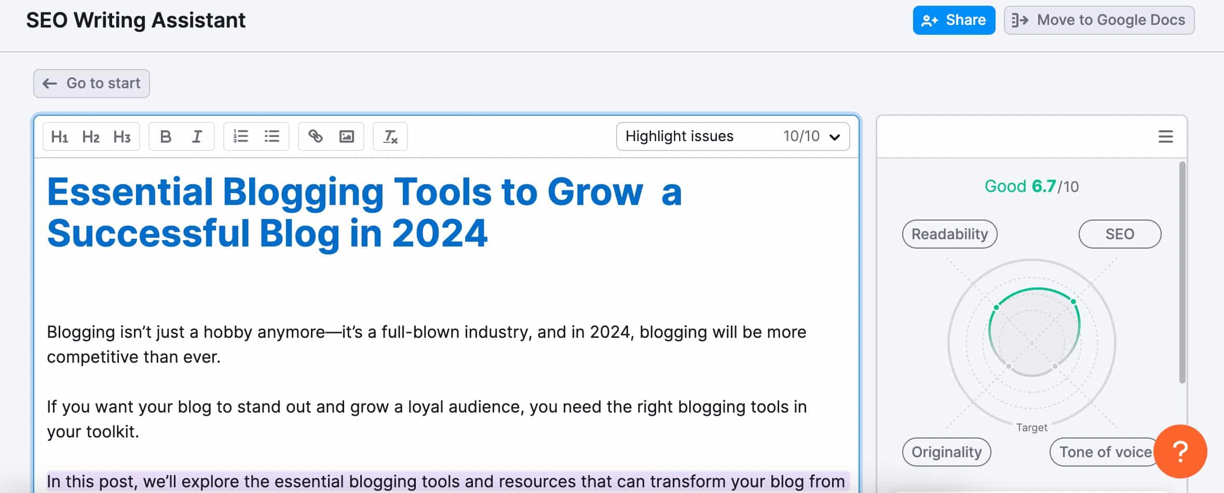Click the Share button
Screen dimensions: 1224x493
[x=954, y=20]
